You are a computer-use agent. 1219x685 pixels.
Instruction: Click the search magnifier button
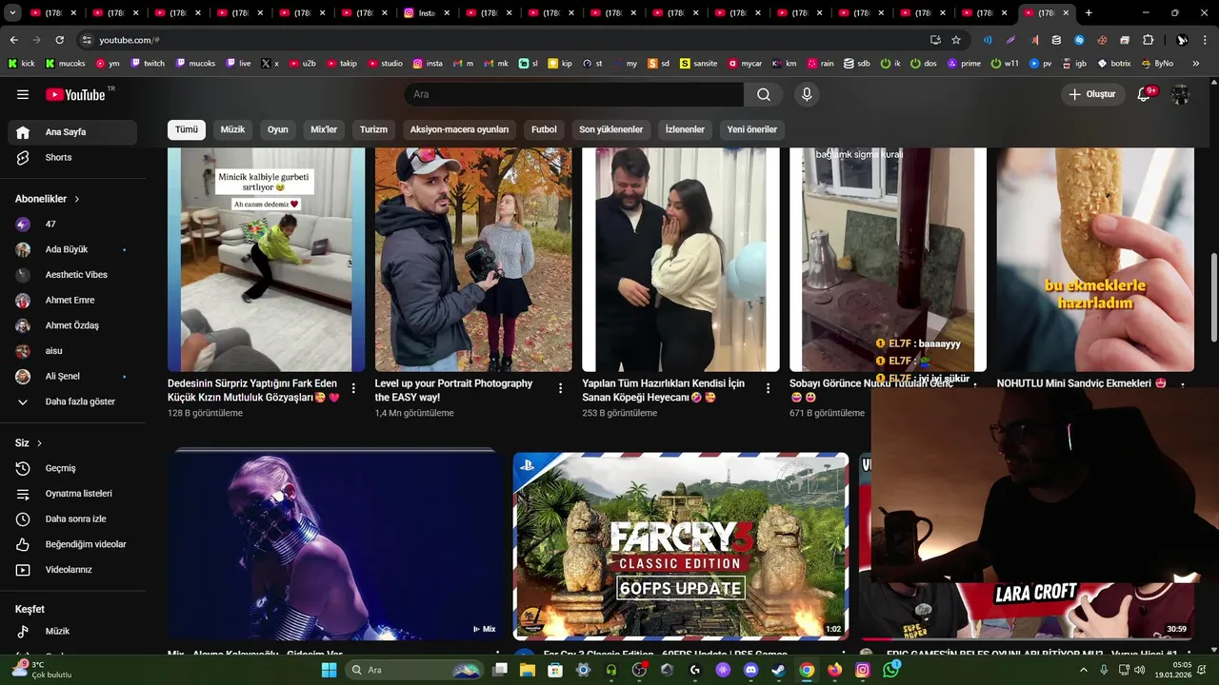tap(764, 94)
